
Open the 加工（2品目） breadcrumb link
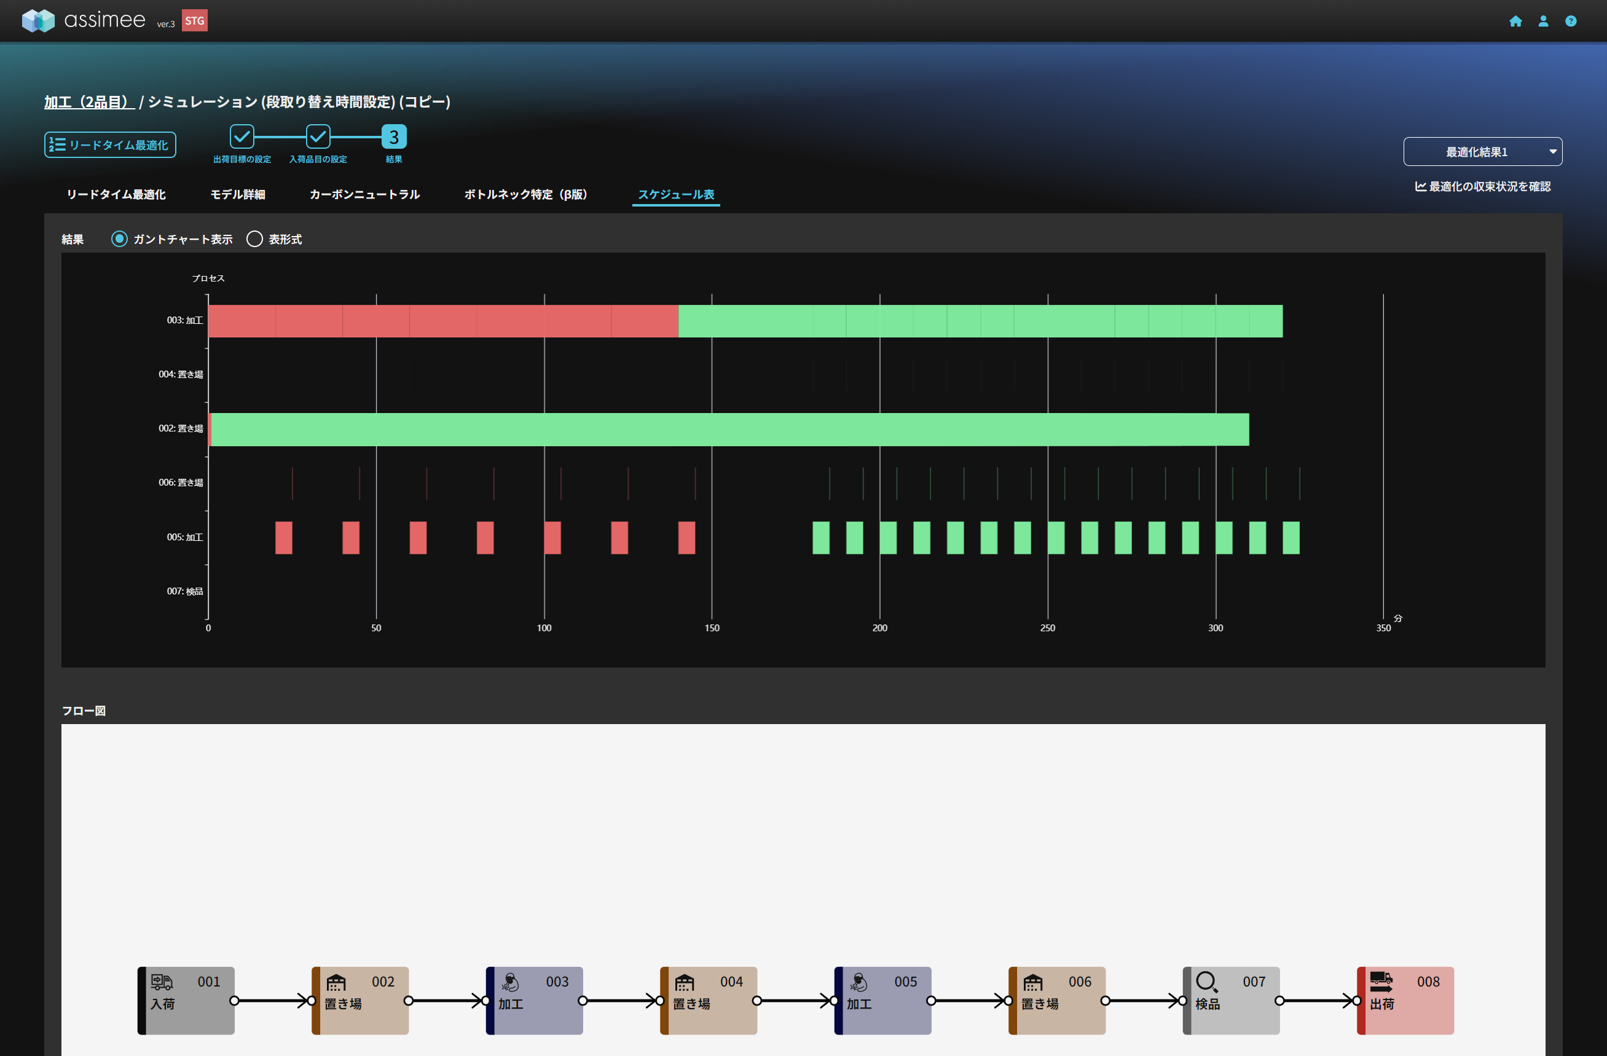pos(89,102)
